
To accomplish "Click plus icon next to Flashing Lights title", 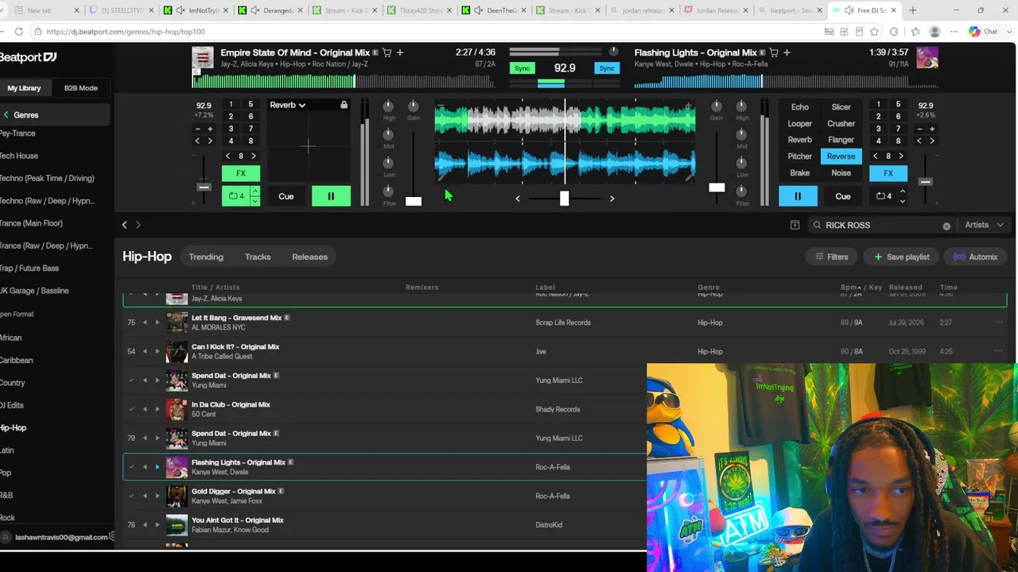I will point(787,52).
